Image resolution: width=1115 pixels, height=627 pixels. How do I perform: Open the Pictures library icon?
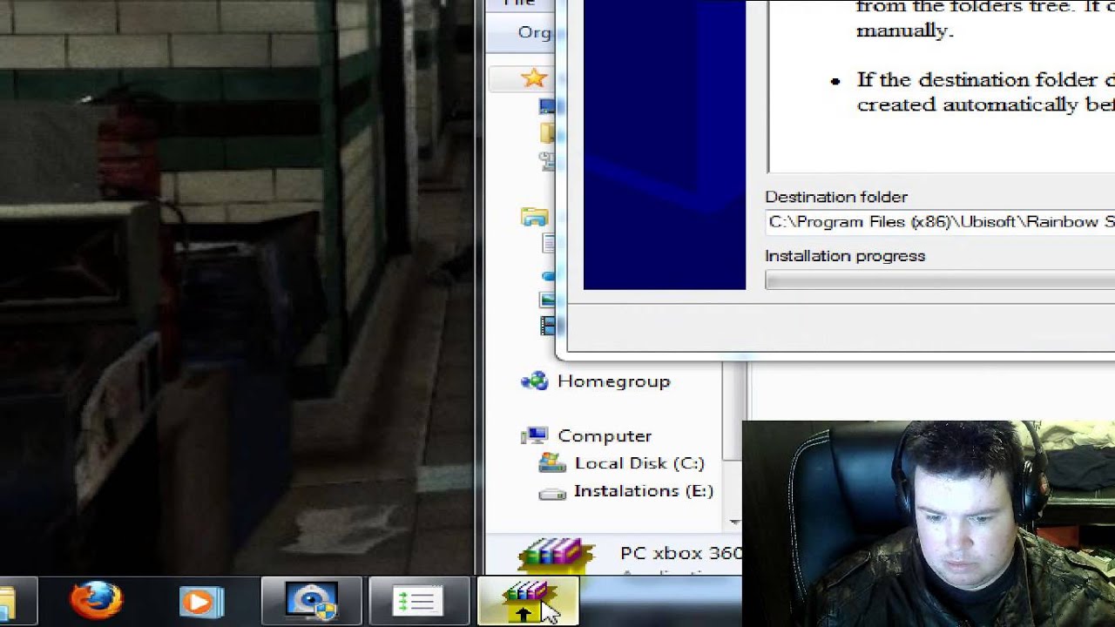point(548,300)
